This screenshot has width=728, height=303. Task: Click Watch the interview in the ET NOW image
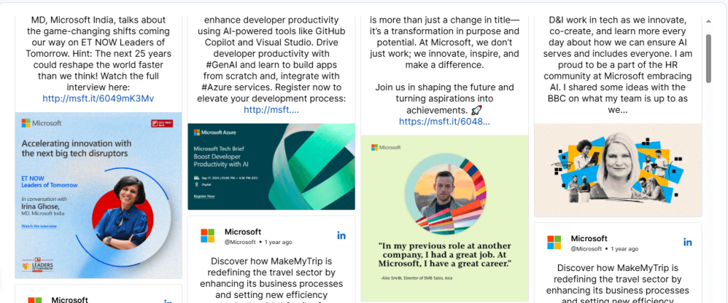tap(40, 226)
